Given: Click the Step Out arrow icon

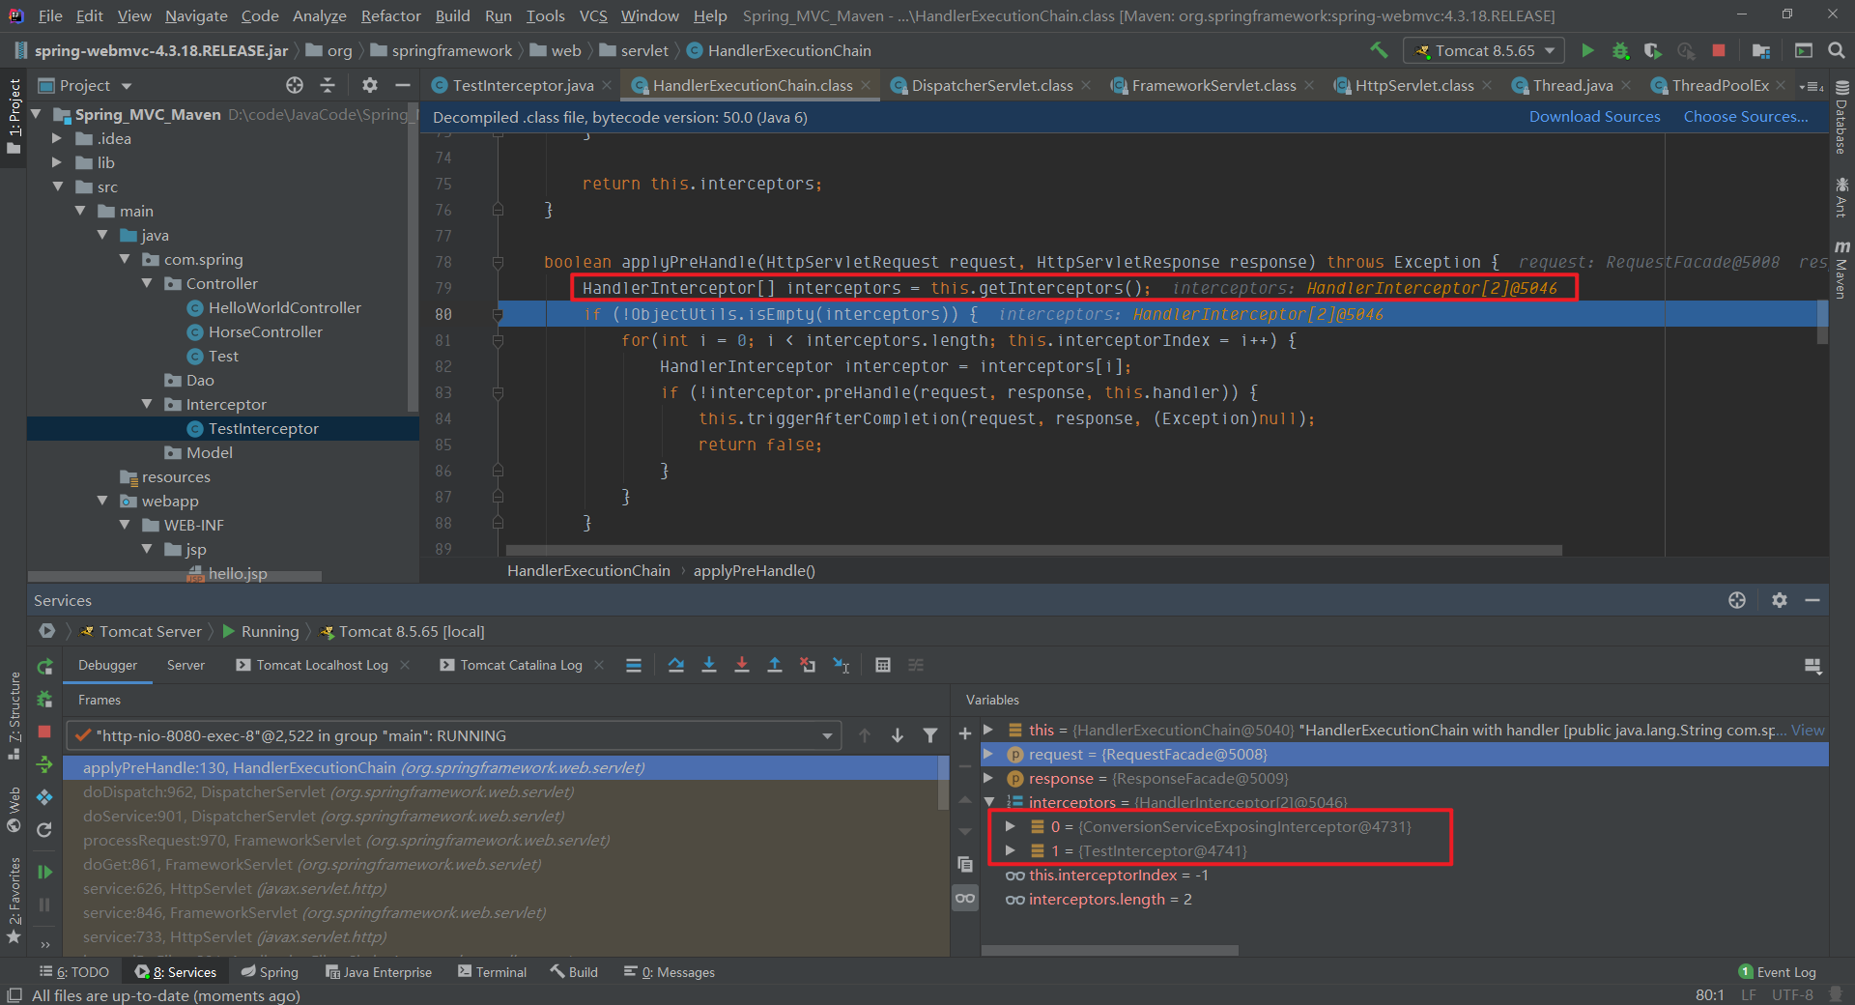Looking at the screenshot, I should [775, 665].
